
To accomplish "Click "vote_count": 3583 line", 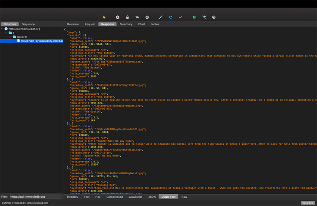I will coord(83,76).
